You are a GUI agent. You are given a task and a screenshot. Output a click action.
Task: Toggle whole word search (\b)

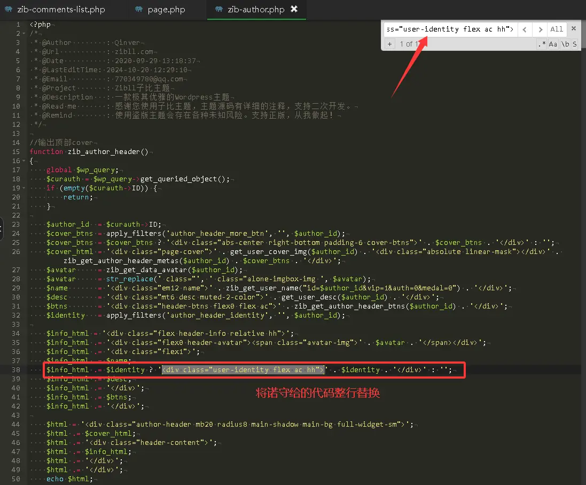click(565, 44)
